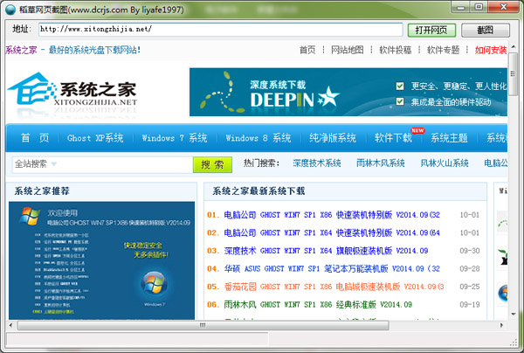The image size is (524, 353).
Task: Open hot search 风林火山系统
Action: [x=445, y=163]
